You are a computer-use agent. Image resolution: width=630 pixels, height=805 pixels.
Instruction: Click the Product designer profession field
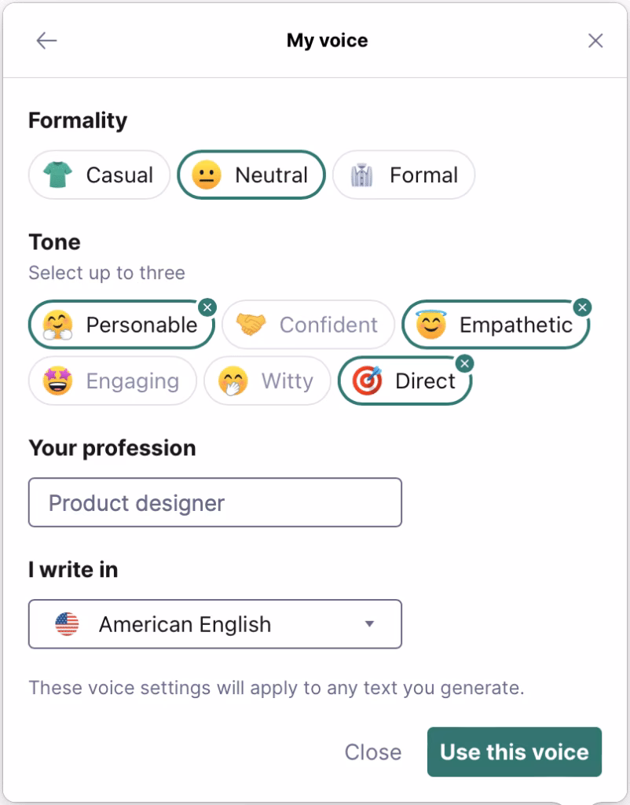[x=214, y=502]
